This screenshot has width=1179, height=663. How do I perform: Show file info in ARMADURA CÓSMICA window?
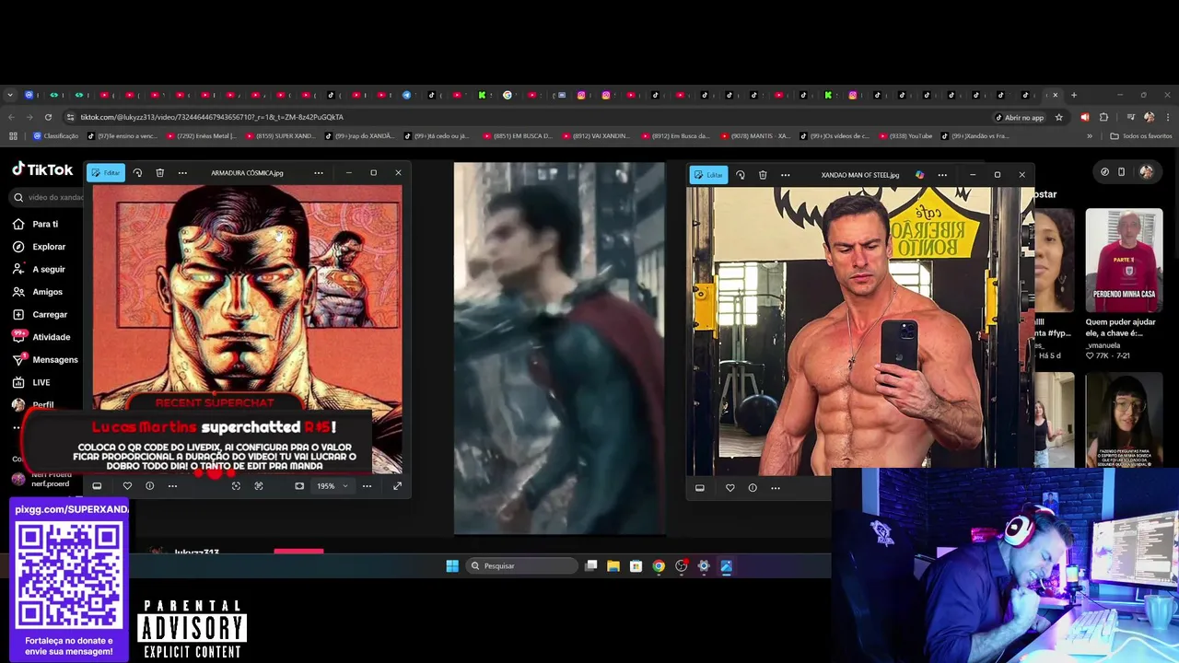(149, 486)
